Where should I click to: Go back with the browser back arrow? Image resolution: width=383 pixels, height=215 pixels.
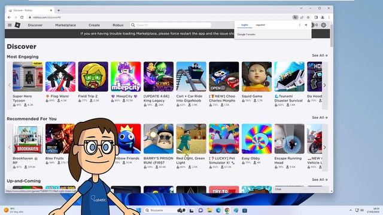(9, 17)
